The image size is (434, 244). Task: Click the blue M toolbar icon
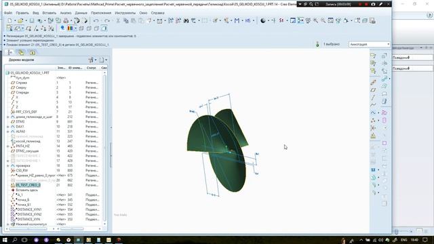pos(237,20)
